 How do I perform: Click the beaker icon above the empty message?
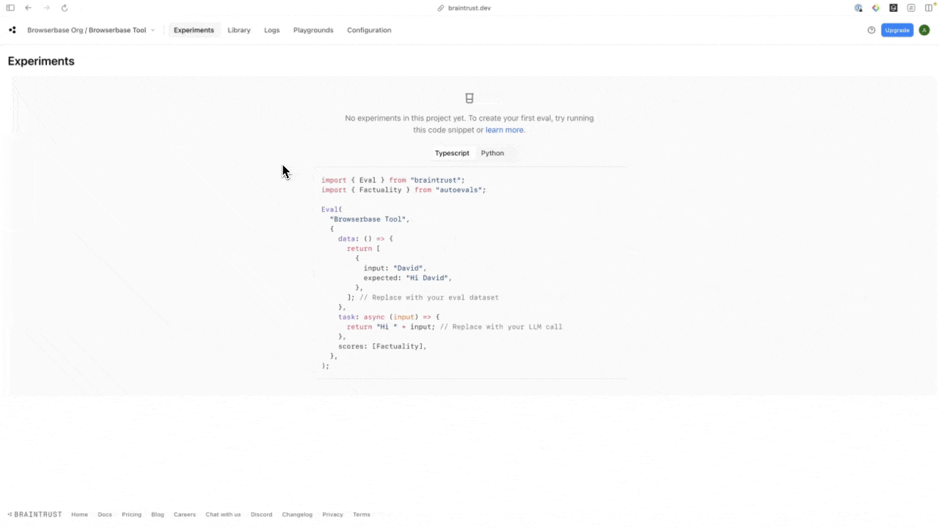click(469, 98)
